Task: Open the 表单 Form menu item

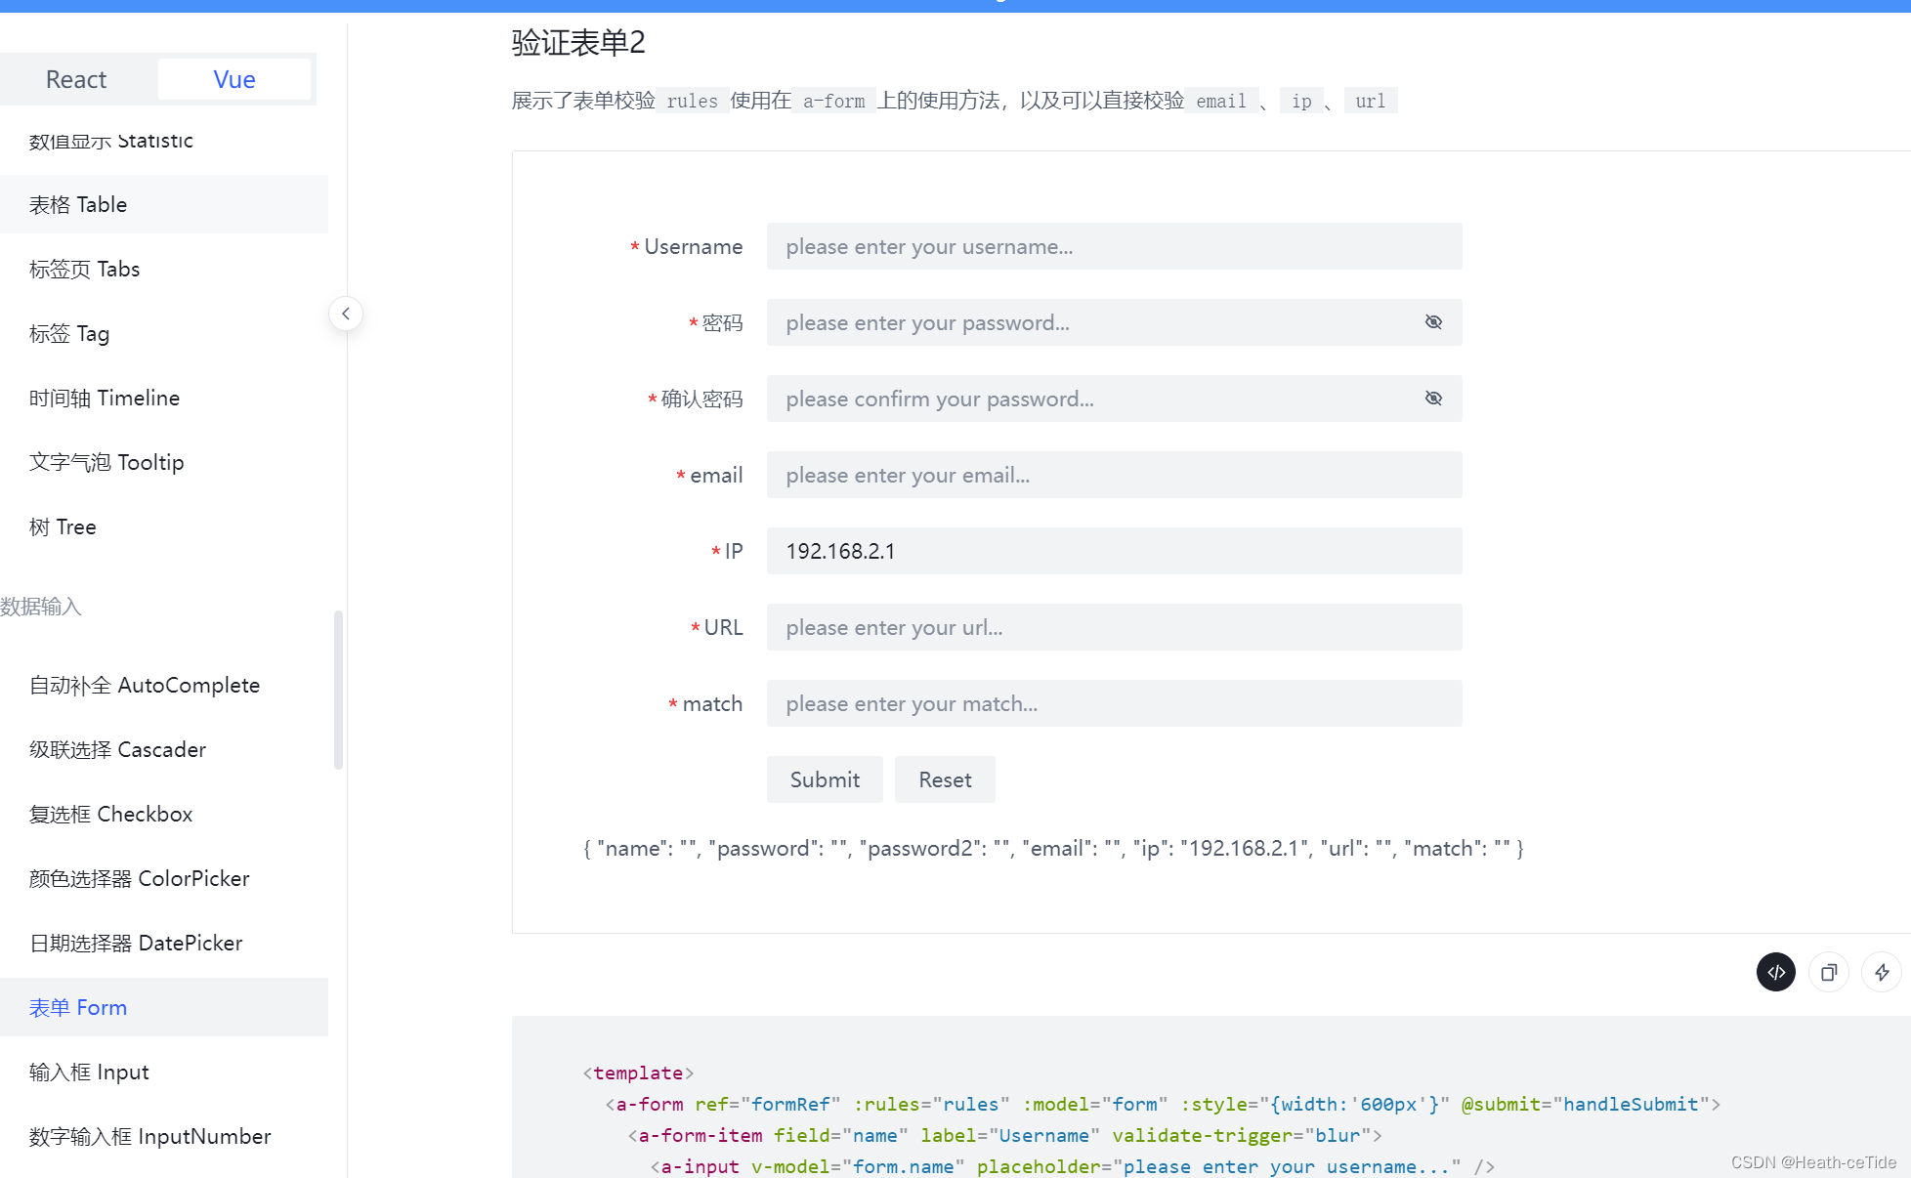Action: click(x=78, y=1007)
